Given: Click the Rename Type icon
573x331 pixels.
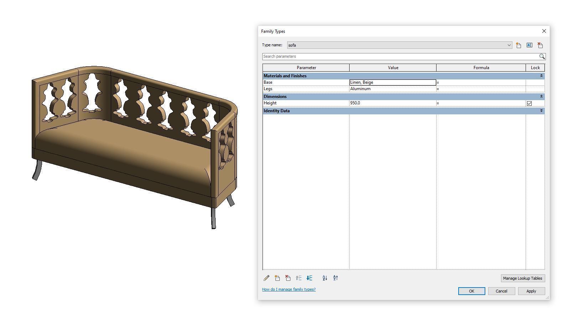Looking at the screenshot, I should click(x=529, y=45).
